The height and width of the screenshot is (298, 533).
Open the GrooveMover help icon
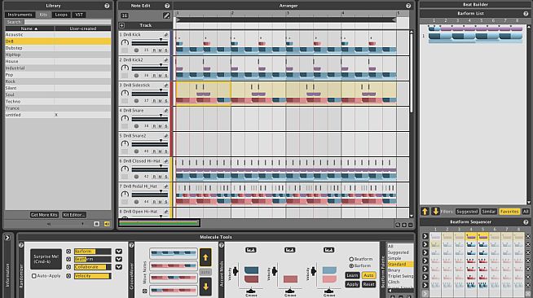point(131,245)
